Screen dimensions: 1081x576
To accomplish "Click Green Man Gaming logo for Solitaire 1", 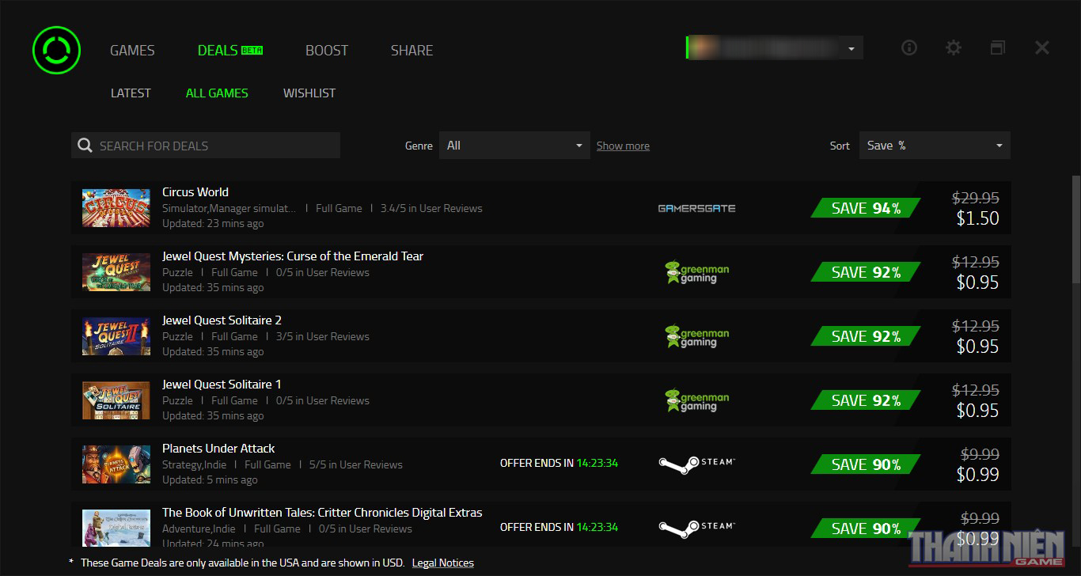I will coord(696,400).
